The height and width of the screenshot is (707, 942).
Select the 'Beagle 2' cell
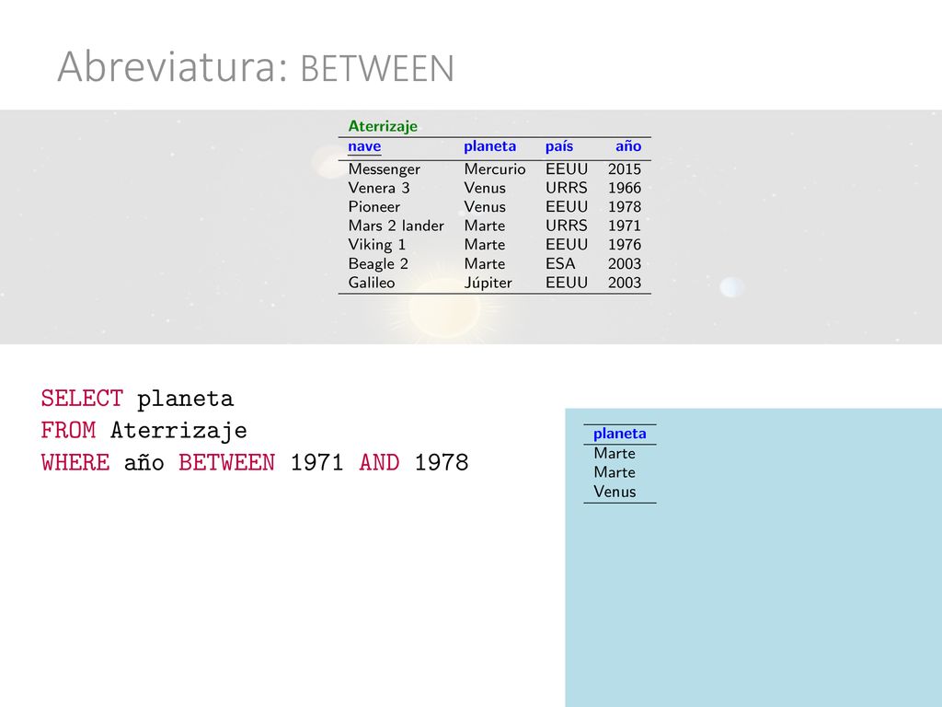click(378, 264)
